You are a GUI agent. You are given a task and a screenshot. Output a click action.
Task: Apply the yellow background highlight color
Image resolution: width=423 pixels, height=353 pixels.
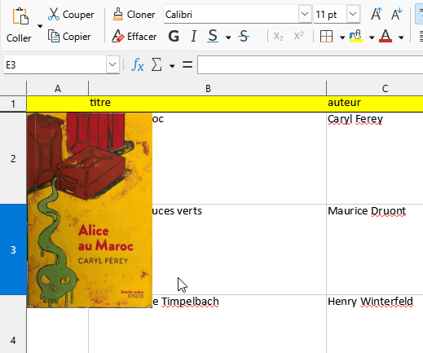356,36
